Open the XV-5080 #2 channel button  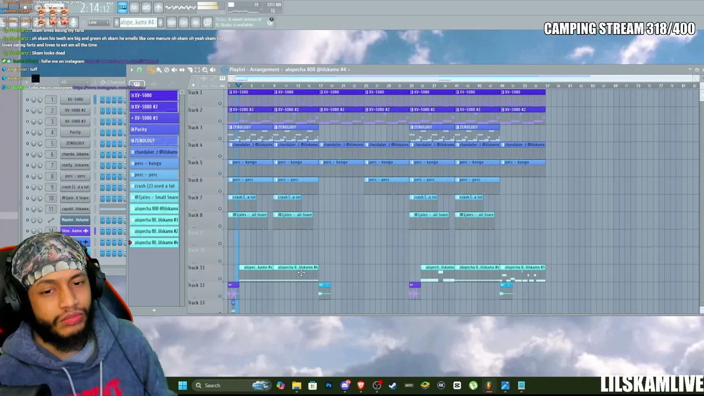point(75,111)
